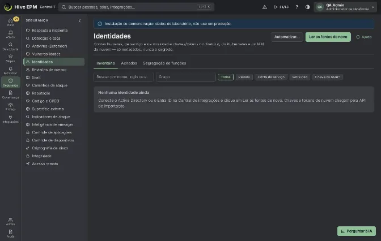Open Revisões de acesso in sidebar
This screenshot has width=381, height=241.
54,70
